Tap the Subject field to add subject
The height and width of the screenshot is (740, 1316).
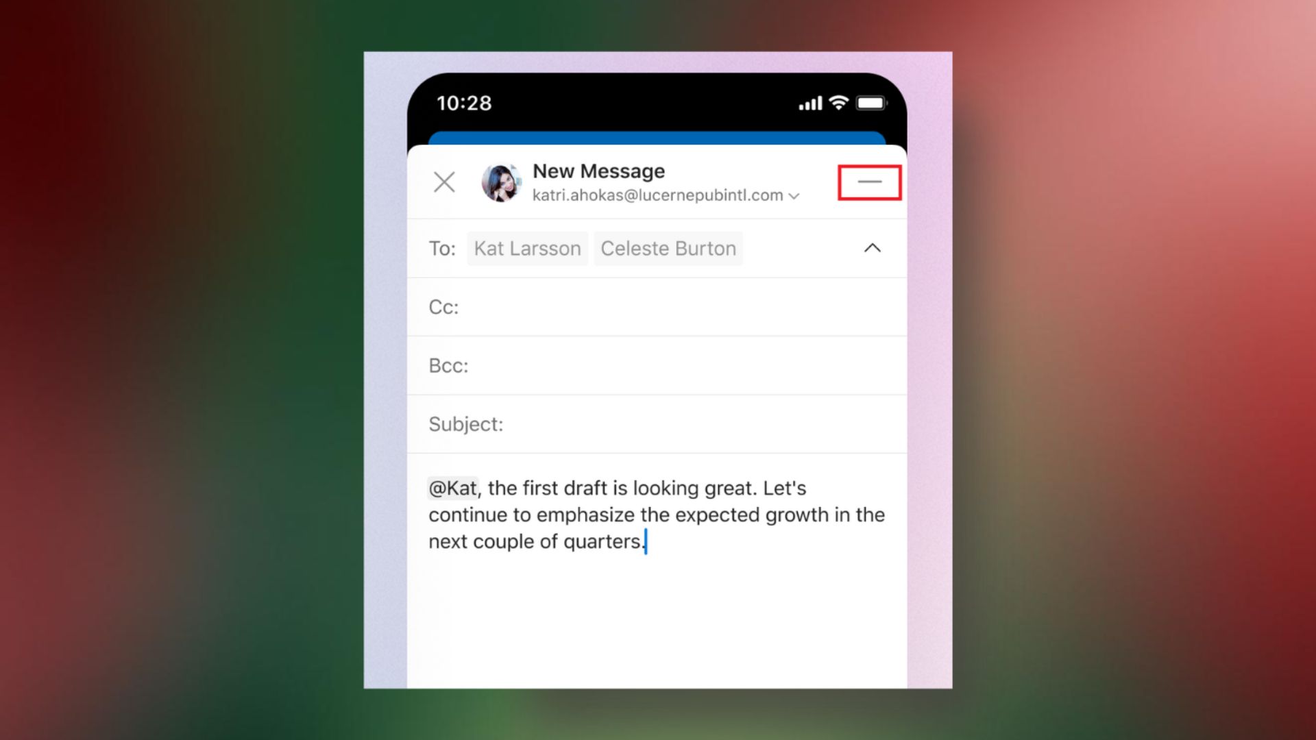point(657,422)
